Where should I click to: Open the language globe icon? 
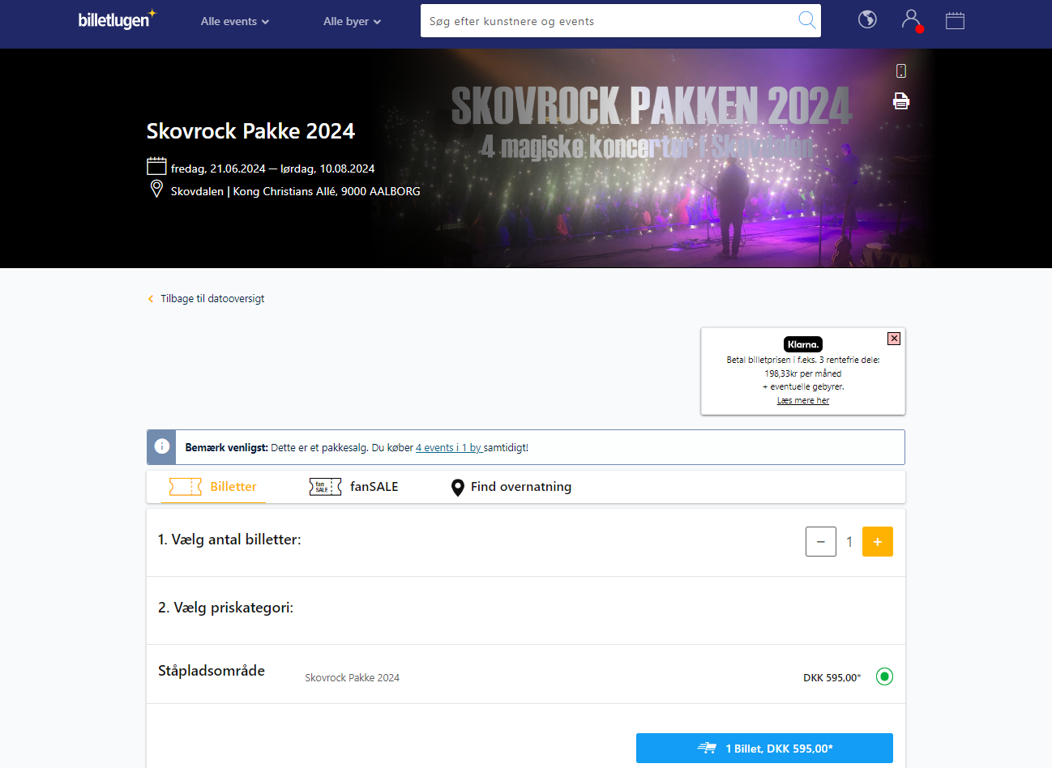tap(867, 19)
